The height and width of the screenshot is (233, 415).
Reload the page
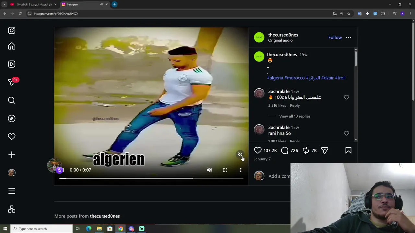click(x=20, y=14)
